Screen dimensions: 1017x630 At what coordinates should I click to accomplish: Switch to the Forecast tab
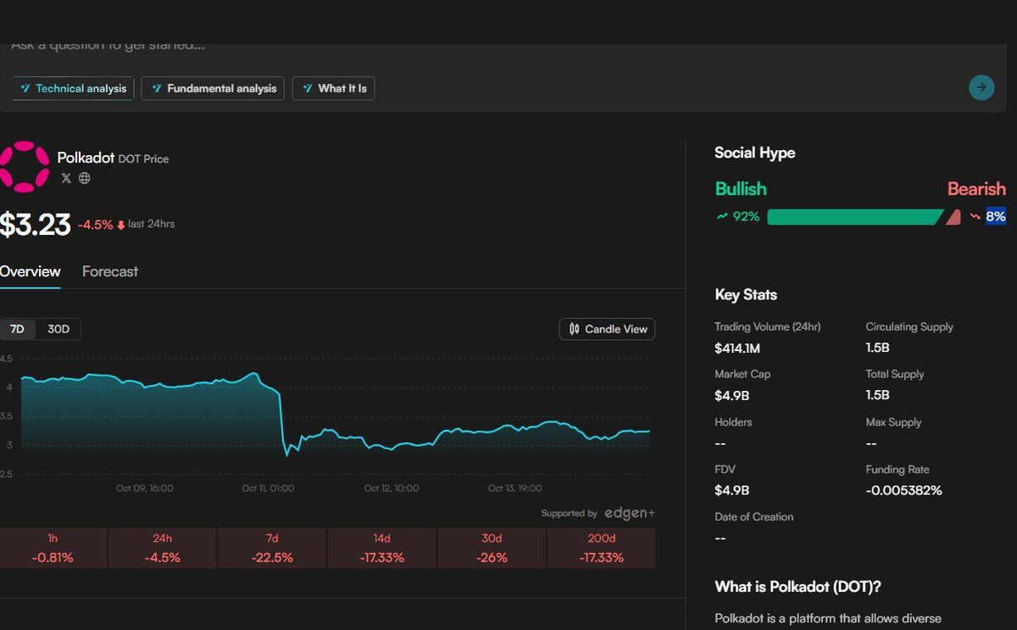pyautogui.click(x=110, y=271)
